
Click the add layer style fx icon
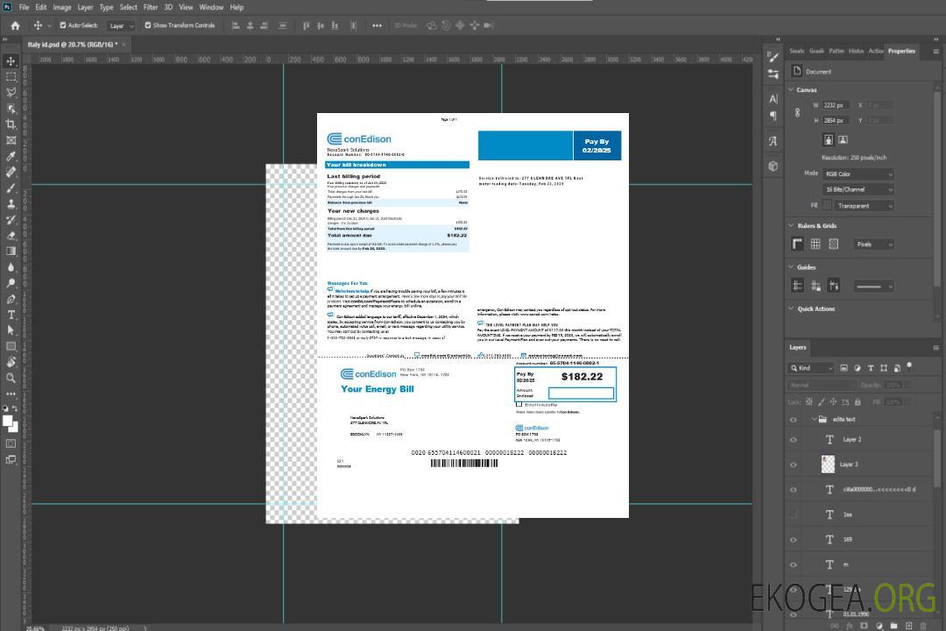tap(850, 626)
